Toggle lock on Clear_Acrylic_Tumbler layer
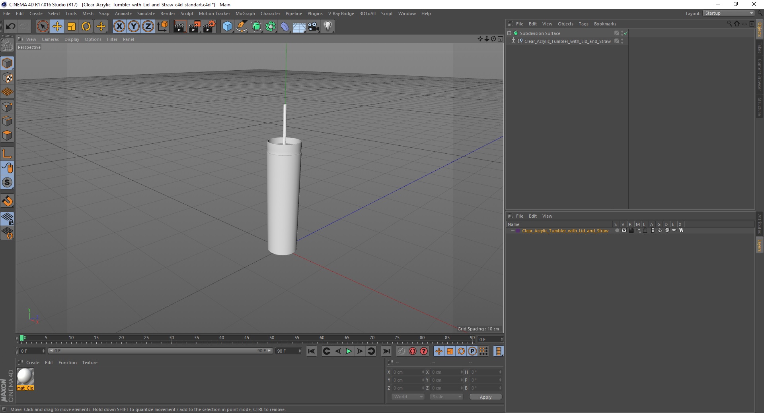The image size is (764, 413). pos(645,230)
